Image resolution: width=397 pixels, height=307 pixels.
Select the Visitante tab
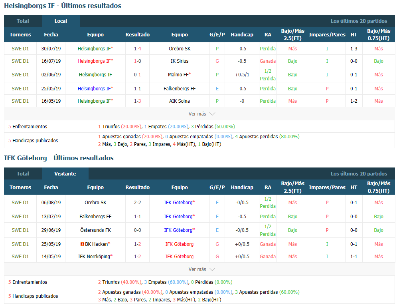65,174
